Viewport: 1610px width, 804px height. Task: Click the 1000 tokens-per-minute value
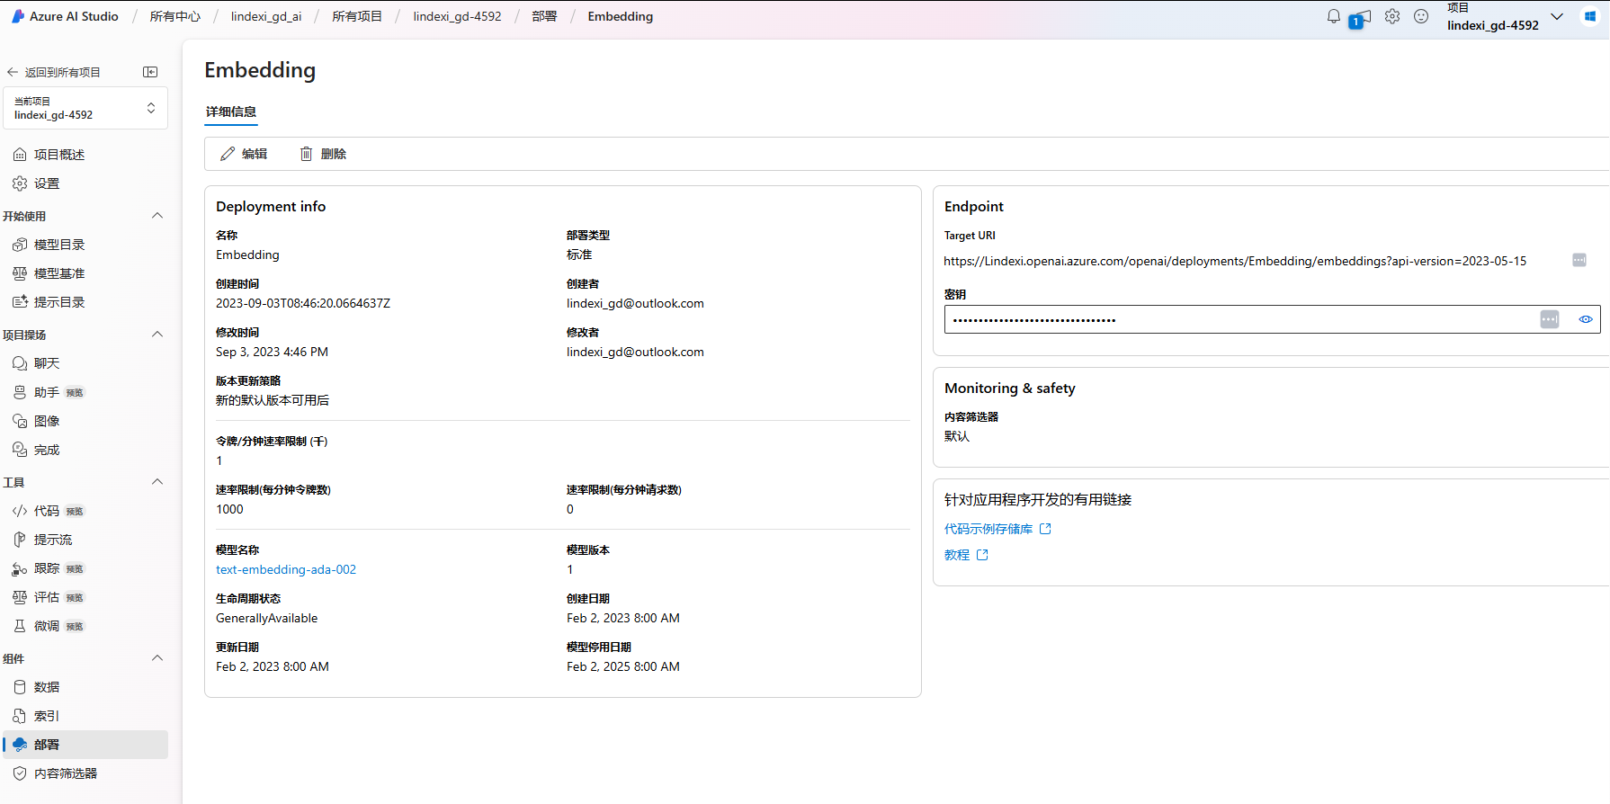229,509
